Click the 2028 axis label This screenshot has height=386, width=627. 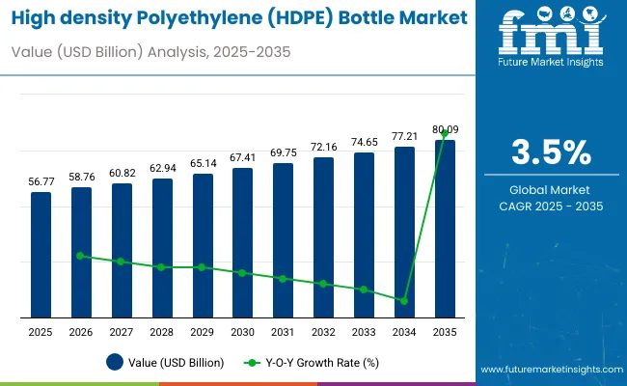point(161,332)
